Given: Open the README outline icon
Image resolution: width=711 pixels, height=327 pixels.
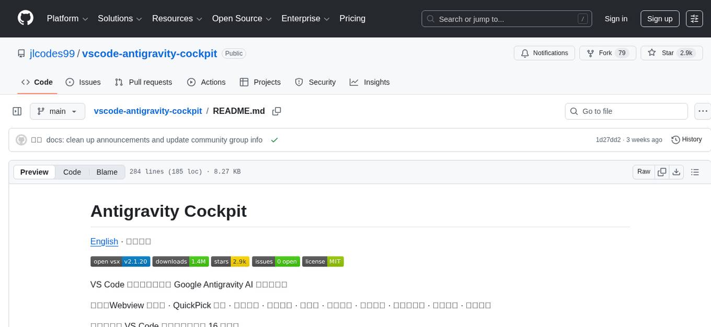Looking at the screenshot, I should (x=695, y=171).
